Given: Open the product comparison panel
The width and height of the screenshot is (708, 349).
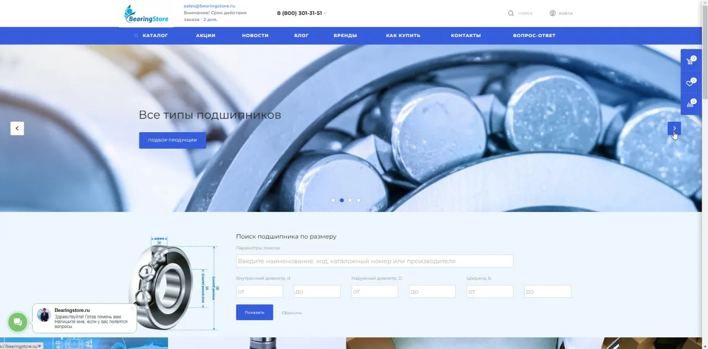Looking at the screenshot, I should point(690,104).
